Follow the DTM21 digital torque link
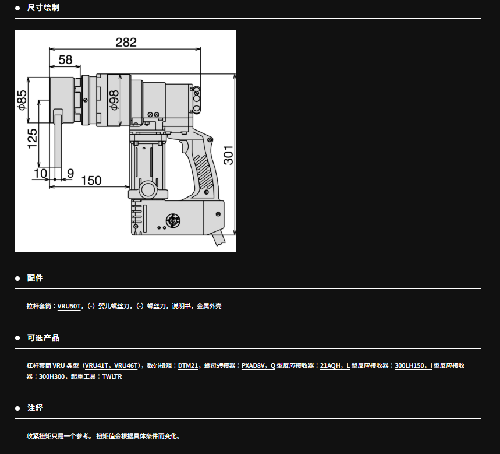This screenshot has width=500, height=454. pyautogui.click(x=188, y=365)
